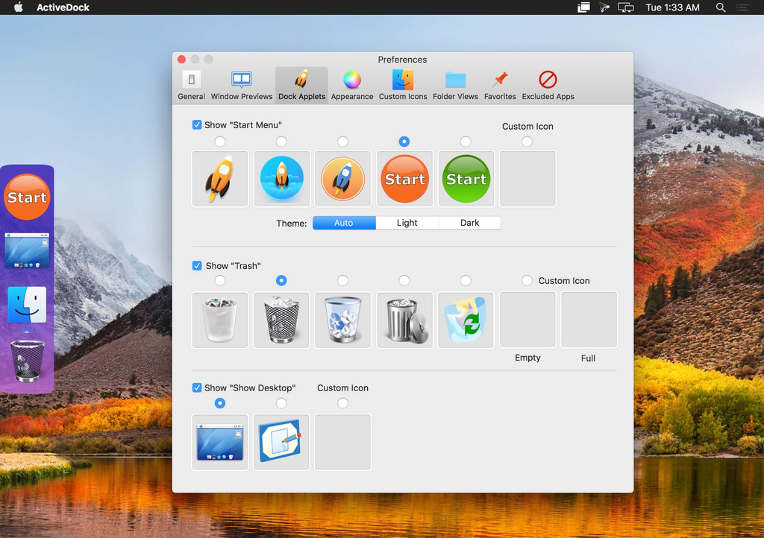
Task: Select the green Start button icon
Action: (466, 179)
